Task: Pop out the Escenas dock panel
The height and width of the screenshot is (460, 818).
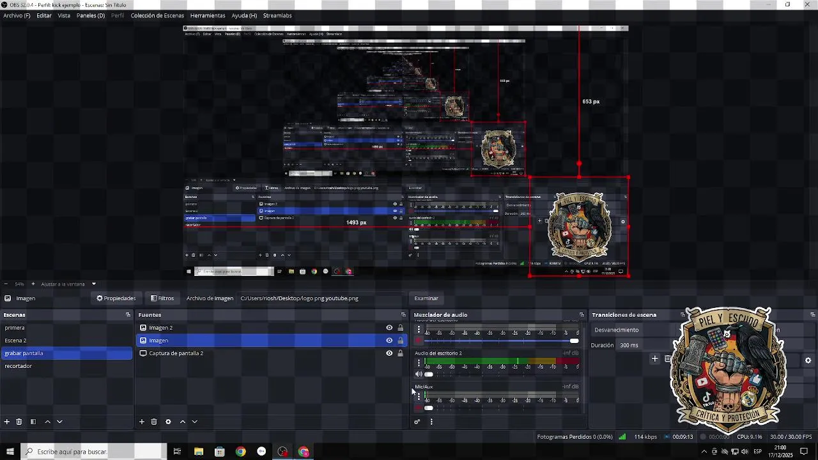Action: 128,315
